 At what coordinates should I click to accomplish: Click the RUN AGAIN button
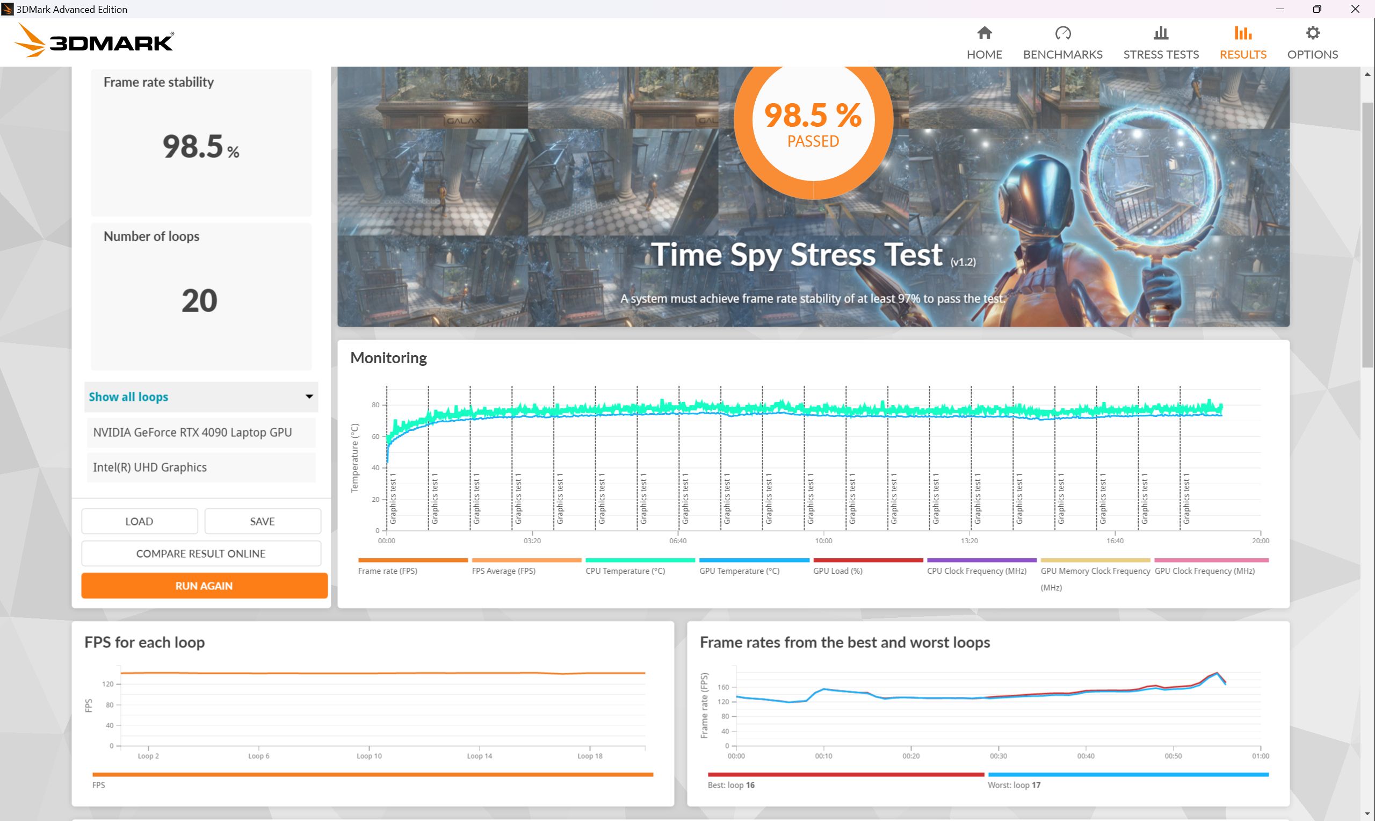(204, 585)
